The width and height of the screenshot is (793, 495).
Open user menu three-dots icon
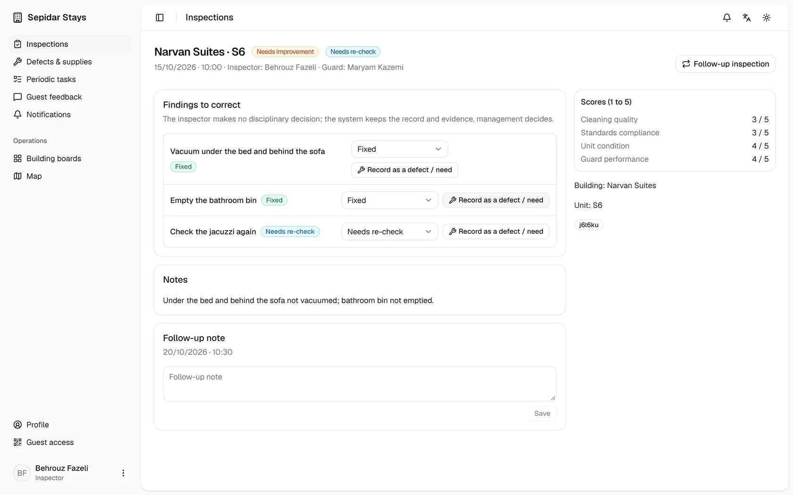(x=123, y=473)
